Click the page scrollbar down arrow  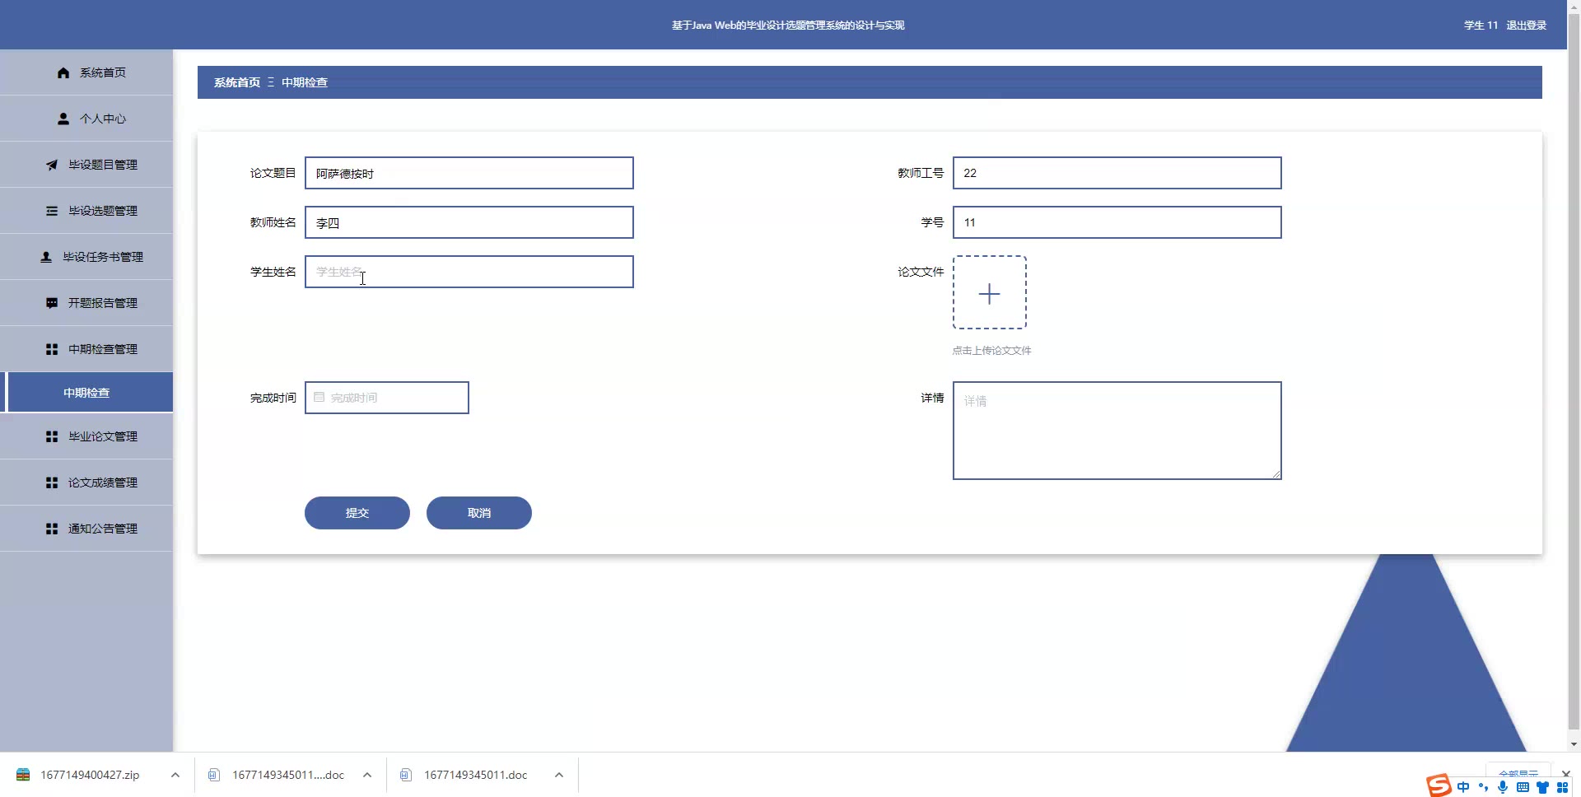click(x=1574, y=744)
